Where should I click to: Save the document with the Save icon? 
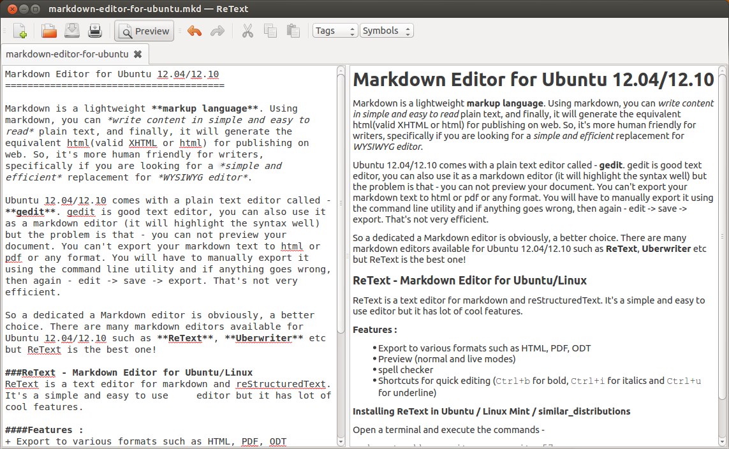(x=71, y=31)
